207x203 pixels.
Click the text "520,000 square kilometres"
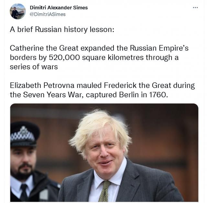(x=96, y=58)
